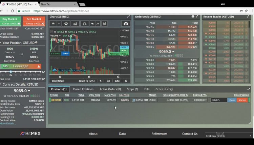
Task: Expand the Trollbox (2333) chat
Action: coord(250,136)
